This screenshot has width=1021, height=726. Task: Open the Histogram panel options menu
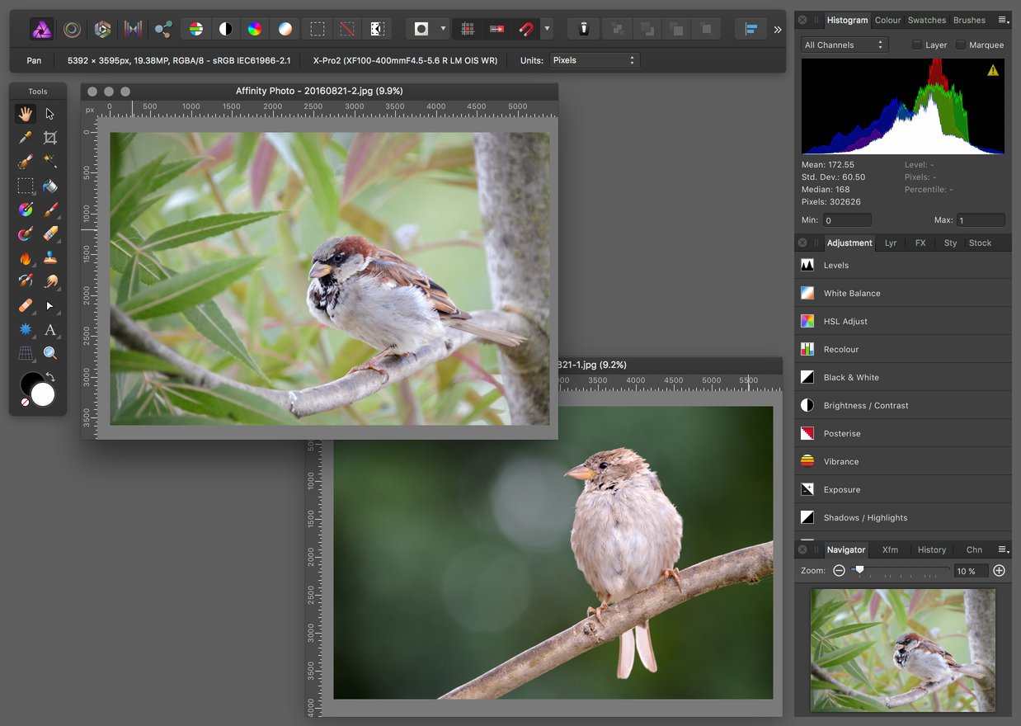click(x=1003, y=20)
